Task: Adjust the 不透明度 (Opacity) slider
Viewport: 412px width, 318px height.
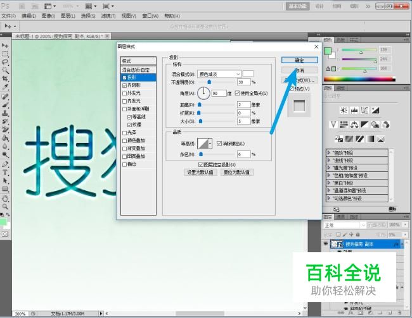Action: pos(209,82)
